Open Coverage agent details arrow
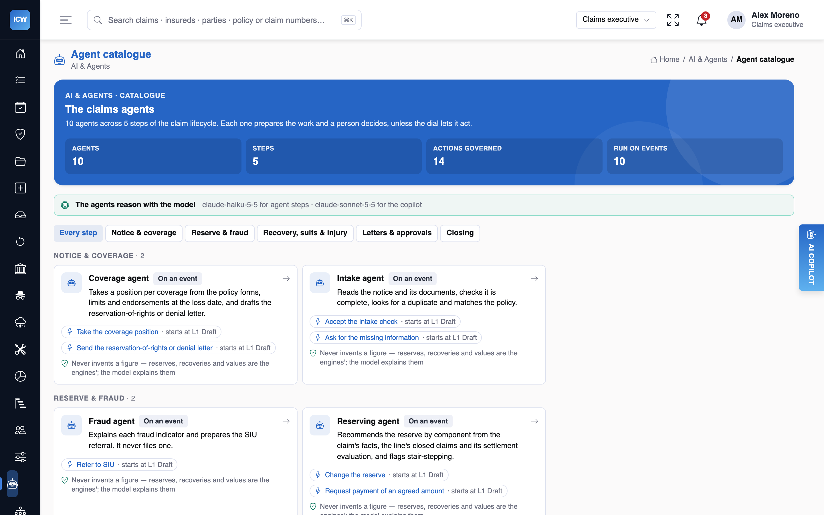 pyautogui.click(x=286, y=279)
